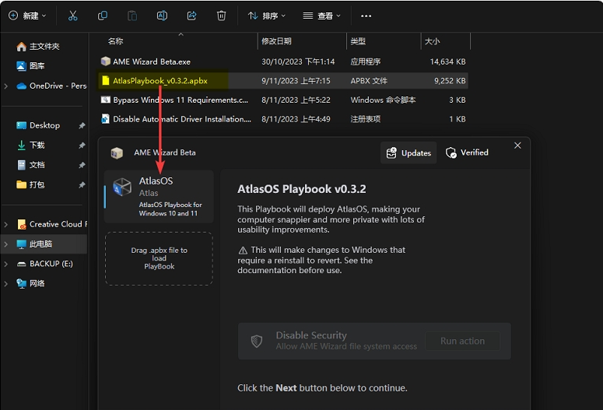The height and width of the screenshot is (410, 603).
Task: Sort by the 修改日期 column header
Action: point(276,41)
